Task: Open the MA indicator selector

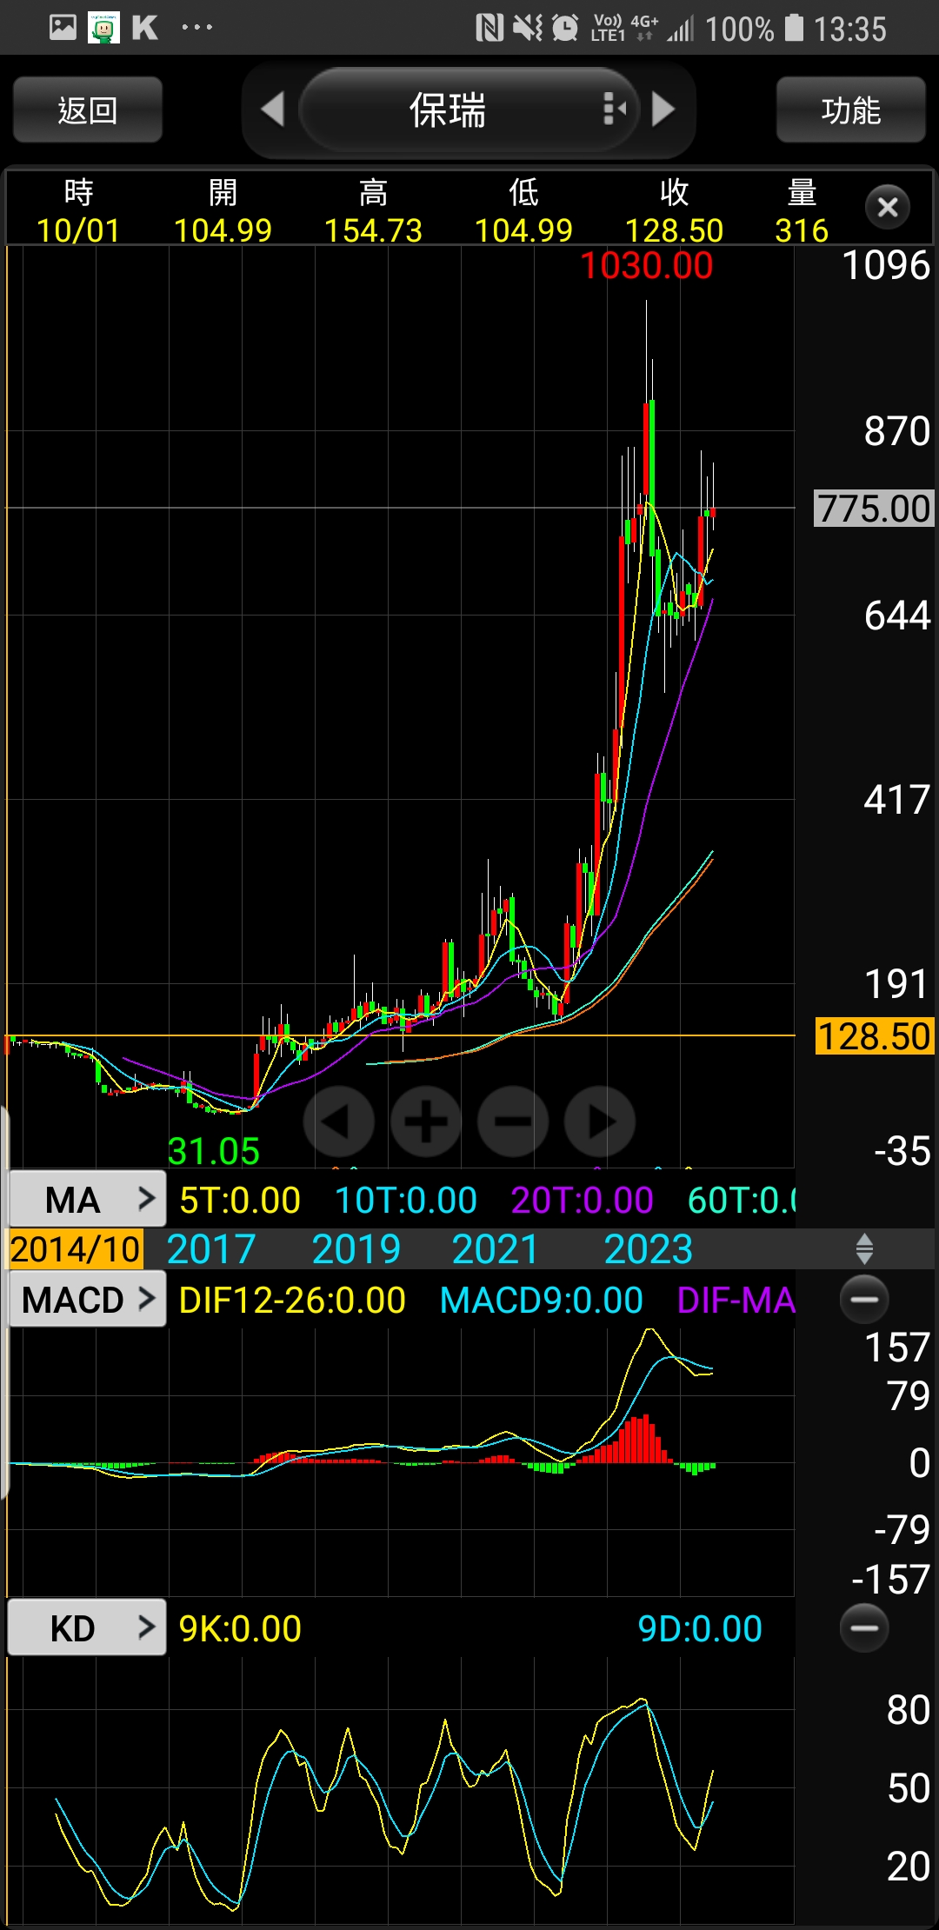Action: (87, 1200)
